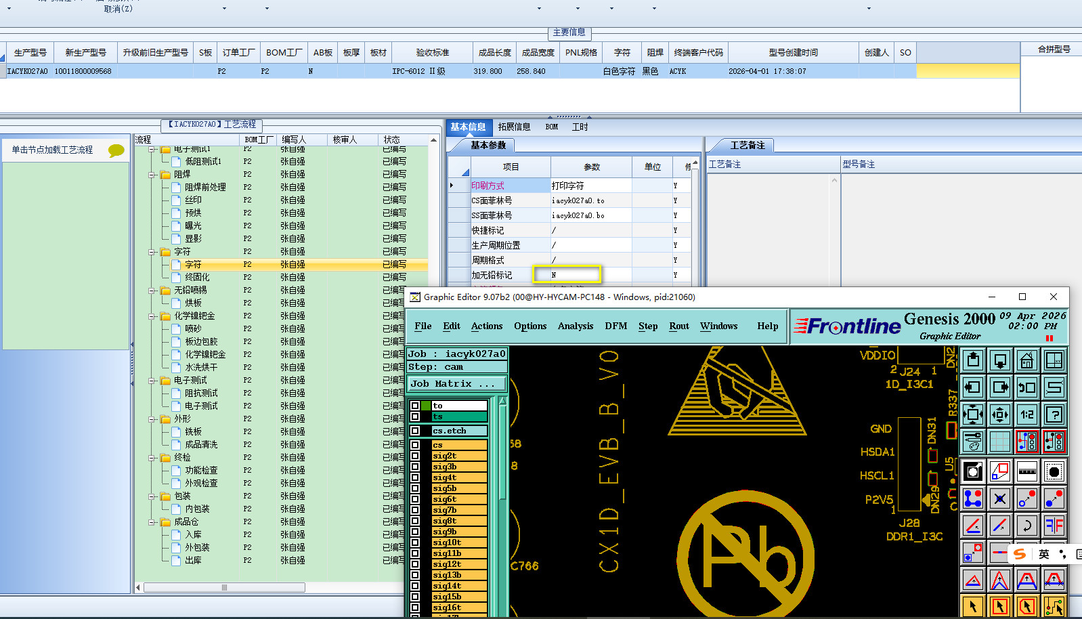Open the XY coordinate window icon
This screenshot has height=619, width=1082.
(x=1054, y=361)
